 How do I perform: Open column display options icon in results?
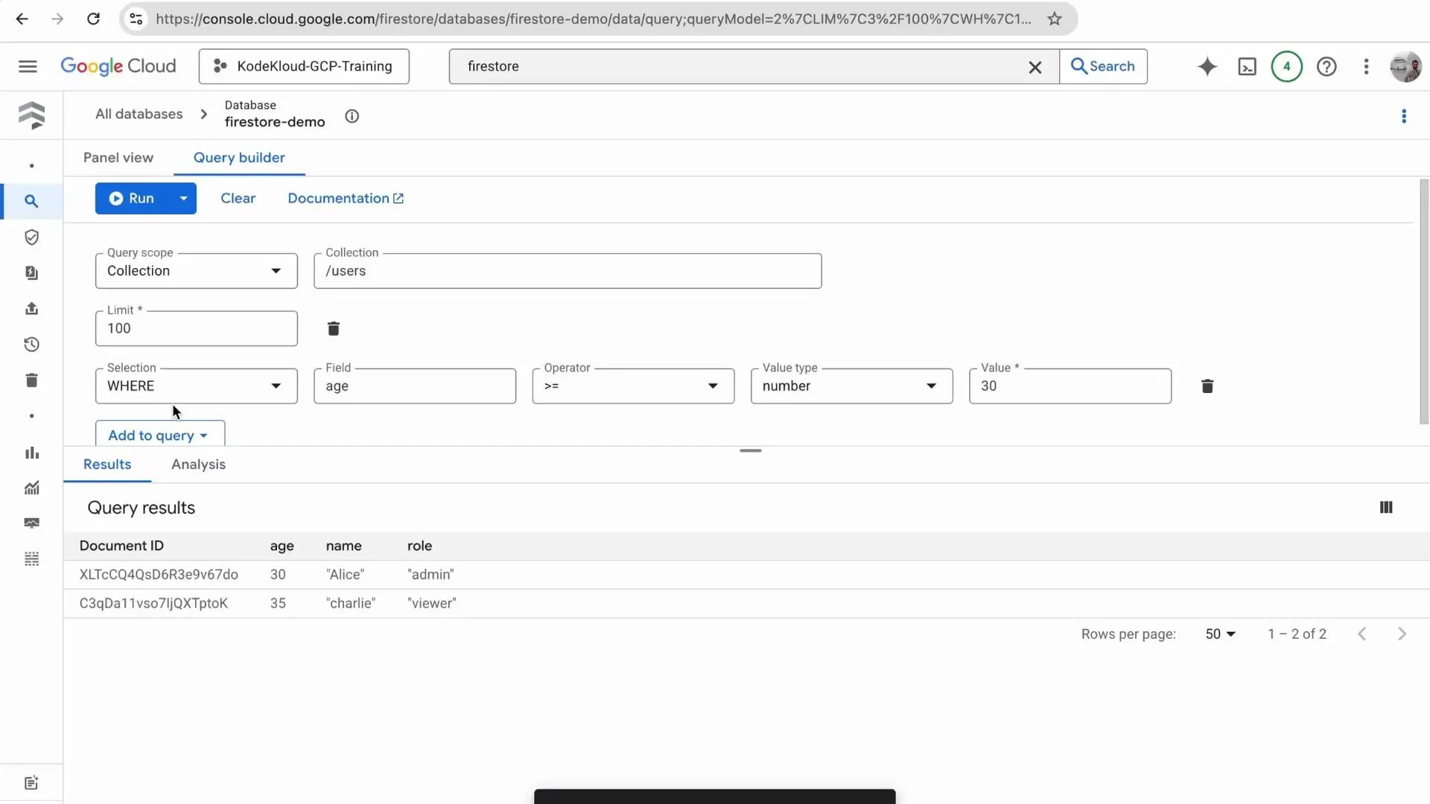coord(1385,507)
